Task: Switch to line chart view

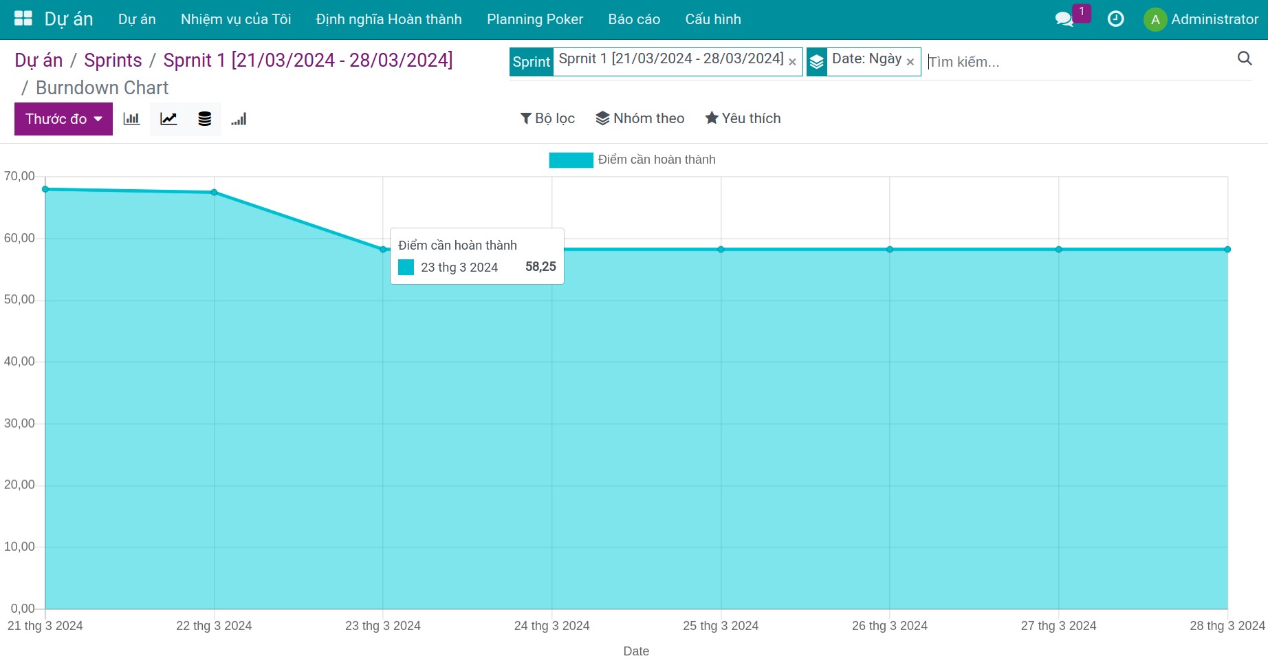Action: [168, 119]
